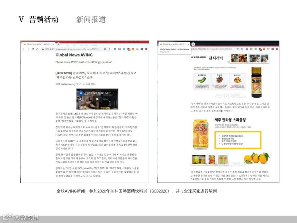
Task: Select Global News AVING tab in right browser
Action: [174, 44]
